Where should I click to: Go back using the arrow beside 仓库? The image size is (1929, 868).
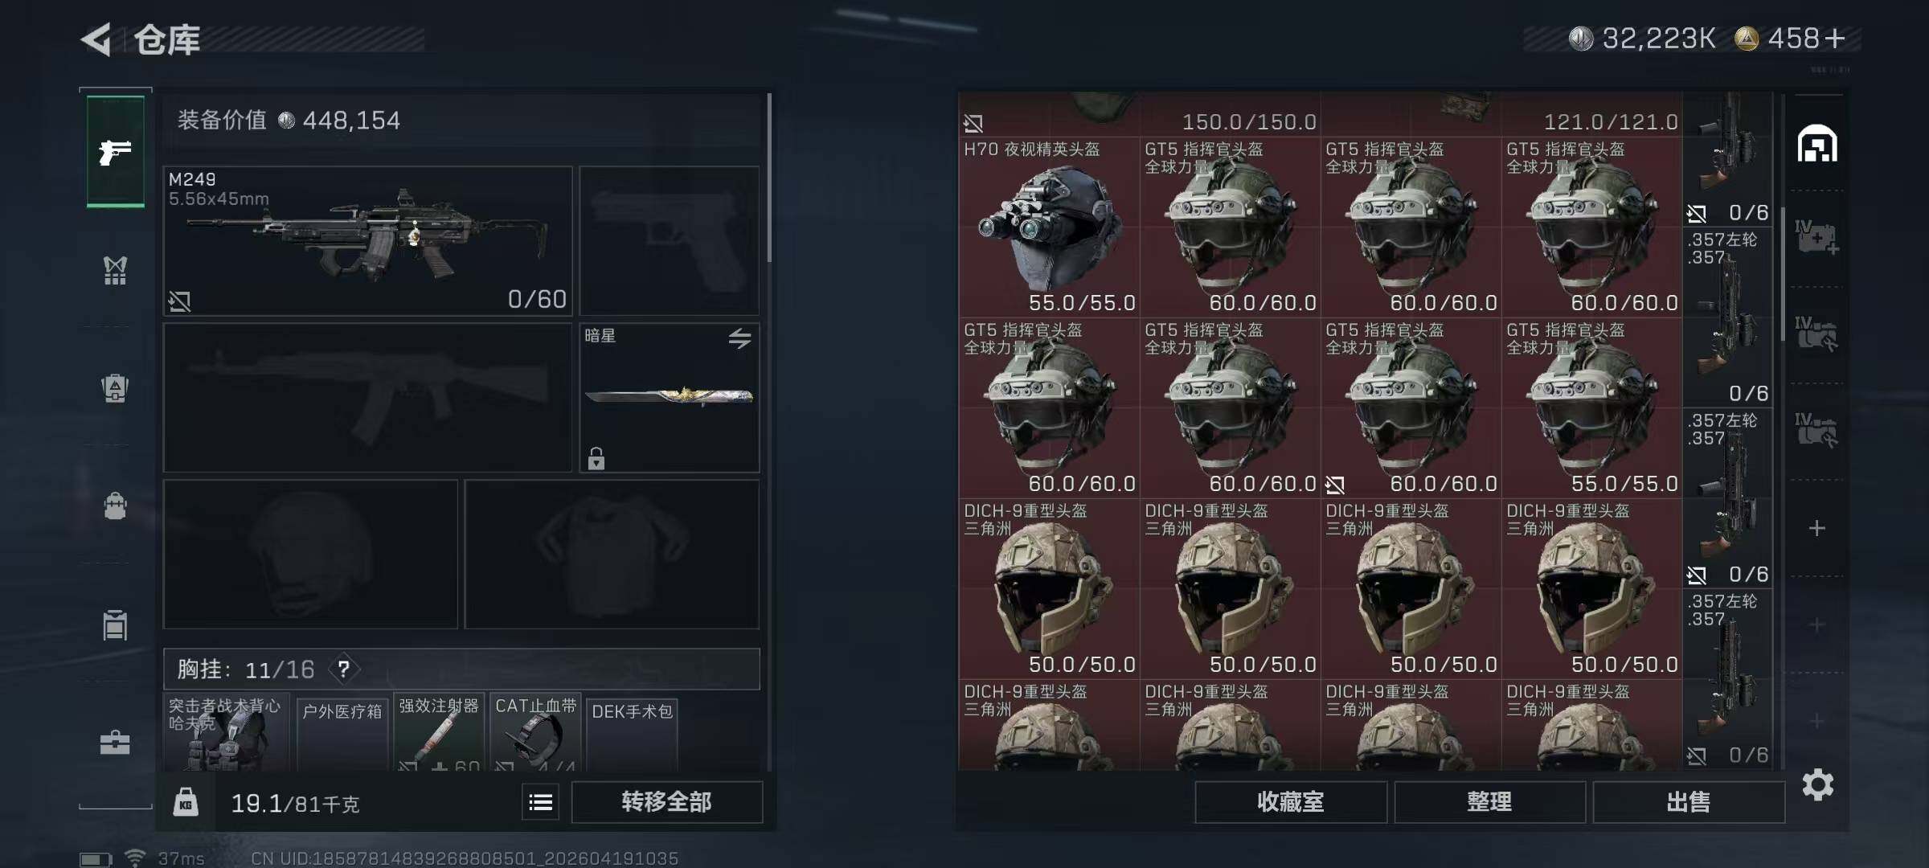96,39
